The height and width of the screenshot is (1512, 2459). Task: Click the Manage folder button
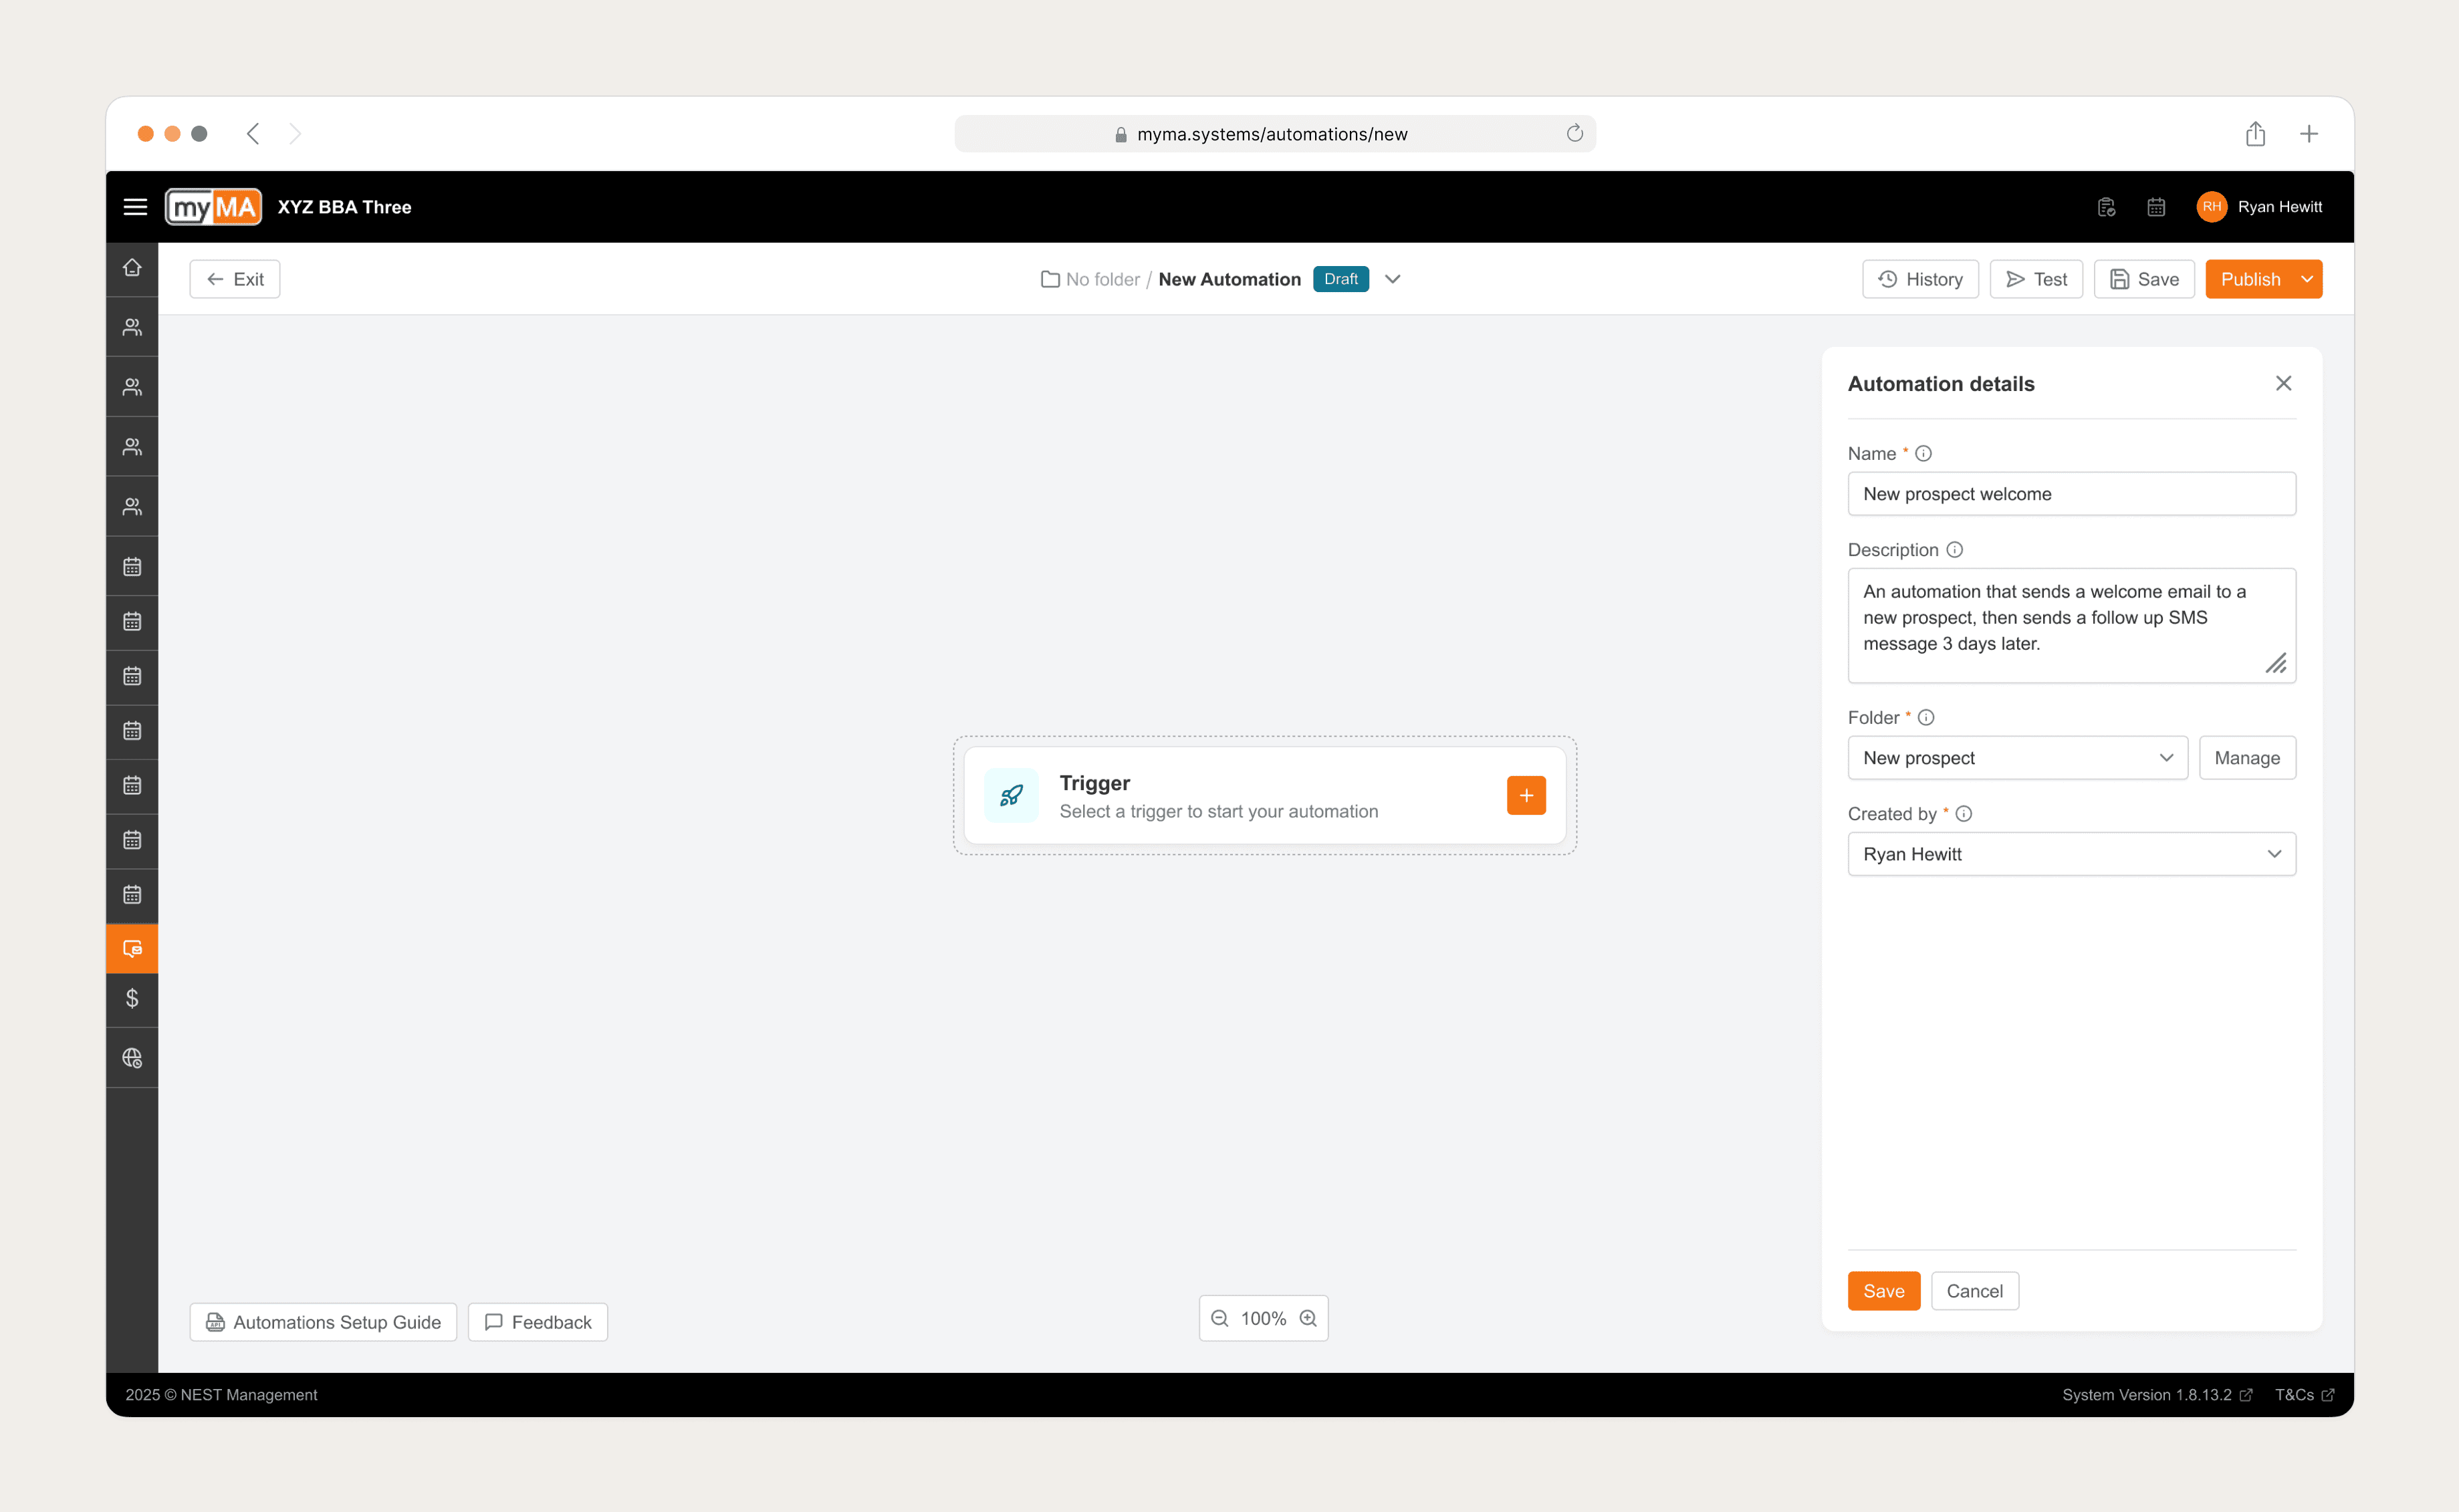[x=2246, y=758]
